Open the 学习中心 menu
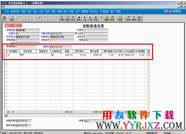This screenshot has width=186, height=134. coord(94,11)
